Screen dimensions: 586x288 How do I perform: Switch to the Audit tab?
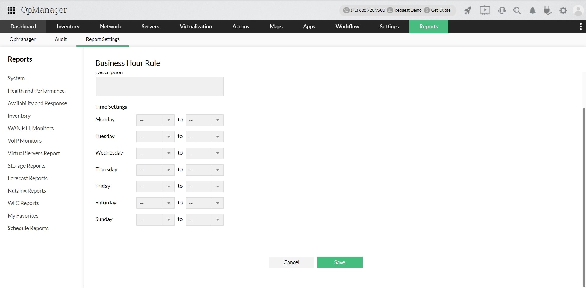point(61,39)
